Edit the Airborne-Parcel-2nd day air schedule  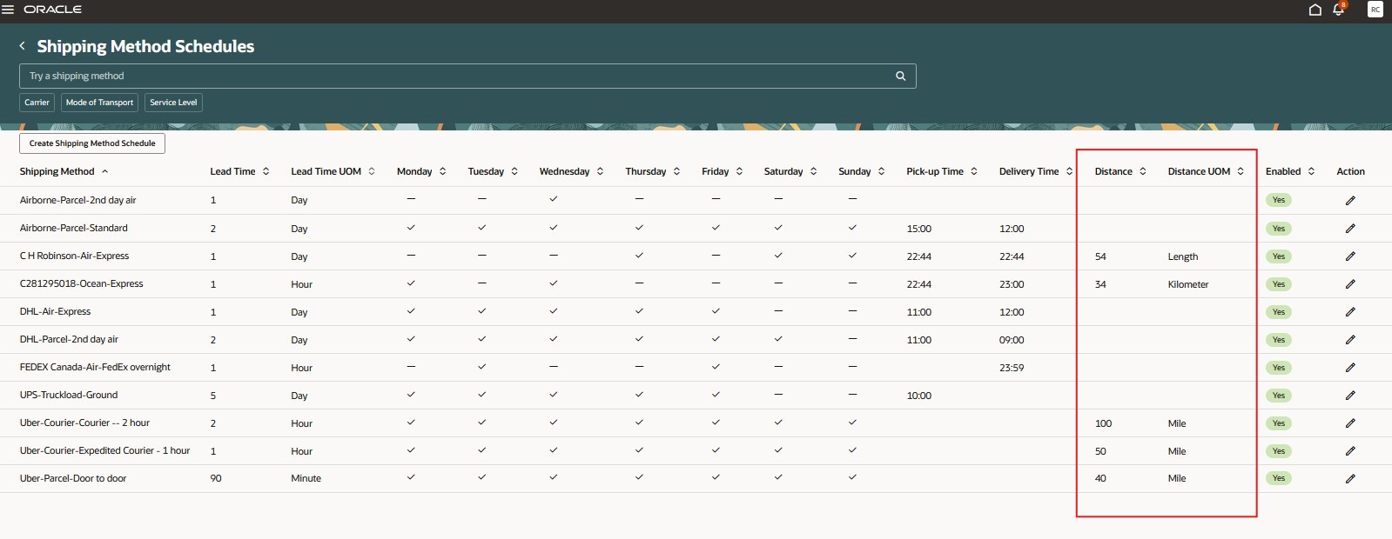pyautogui.click(x=1350, y=200)
